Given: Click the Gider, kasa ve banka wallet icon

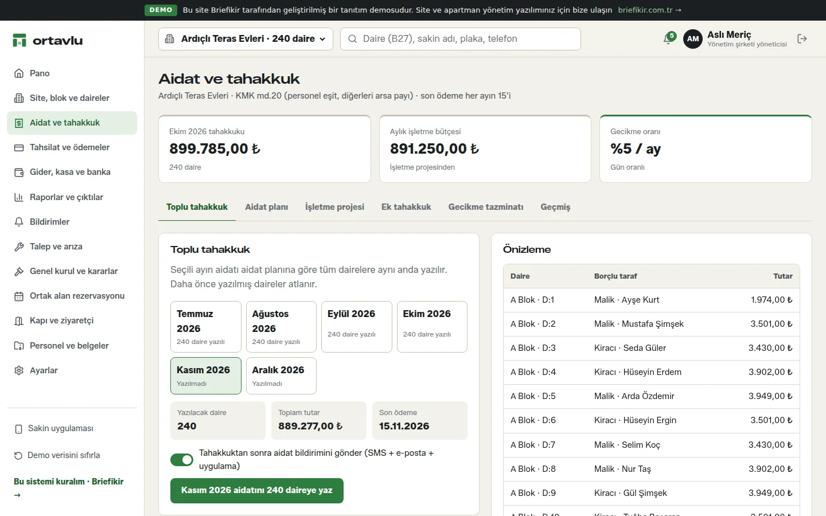Looking at the screenshot, I should pos(19,172).
